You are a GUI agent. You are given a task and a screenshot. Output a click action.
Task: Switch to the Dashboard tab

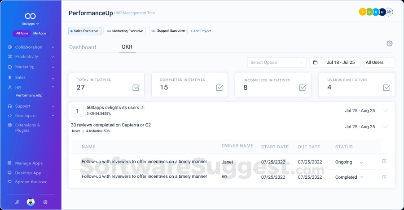(83, 47)
